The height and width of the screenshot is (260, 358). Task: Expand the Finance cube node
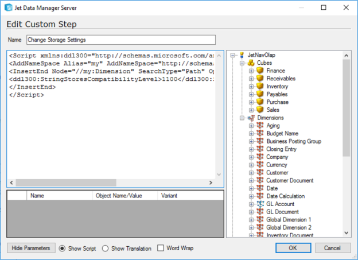(251, 71)
